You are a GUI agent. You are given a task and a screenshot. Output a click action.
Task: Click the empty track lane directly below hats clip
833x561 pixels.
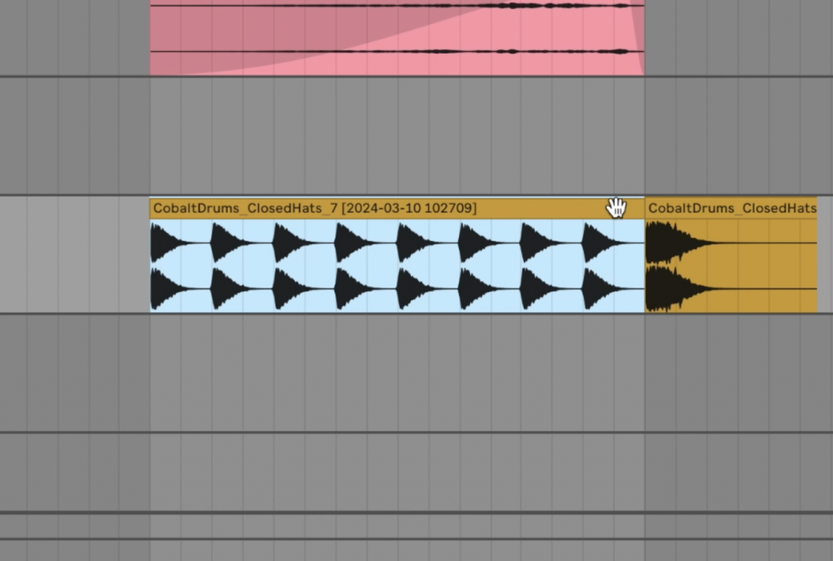click(416, 372)
